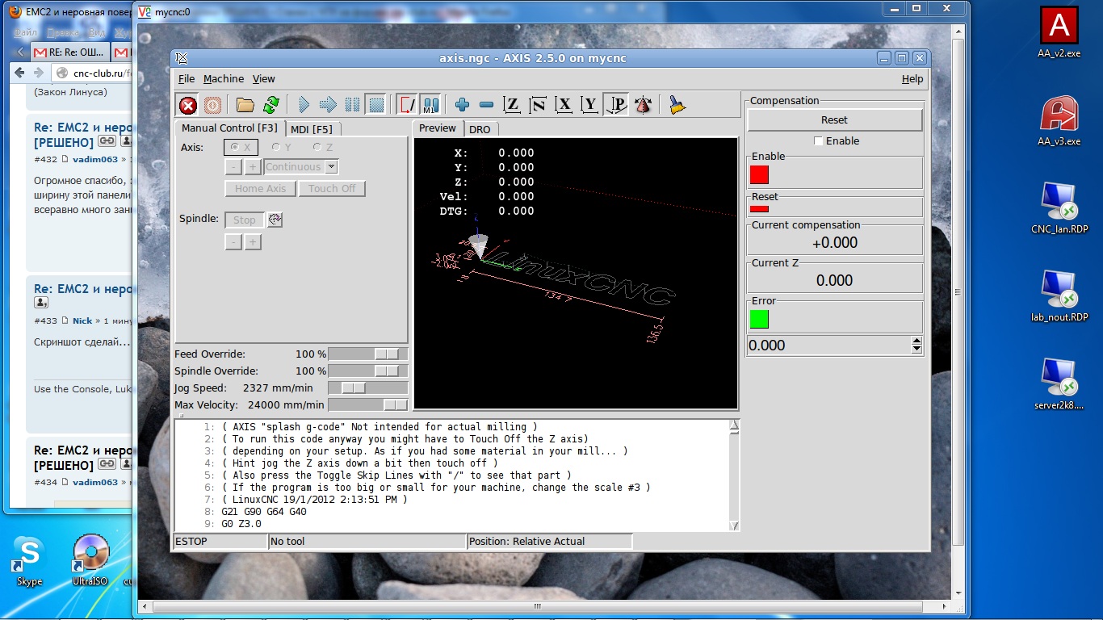Pause program execution in the toolbar
The image size is (1103, 620).
352,105
